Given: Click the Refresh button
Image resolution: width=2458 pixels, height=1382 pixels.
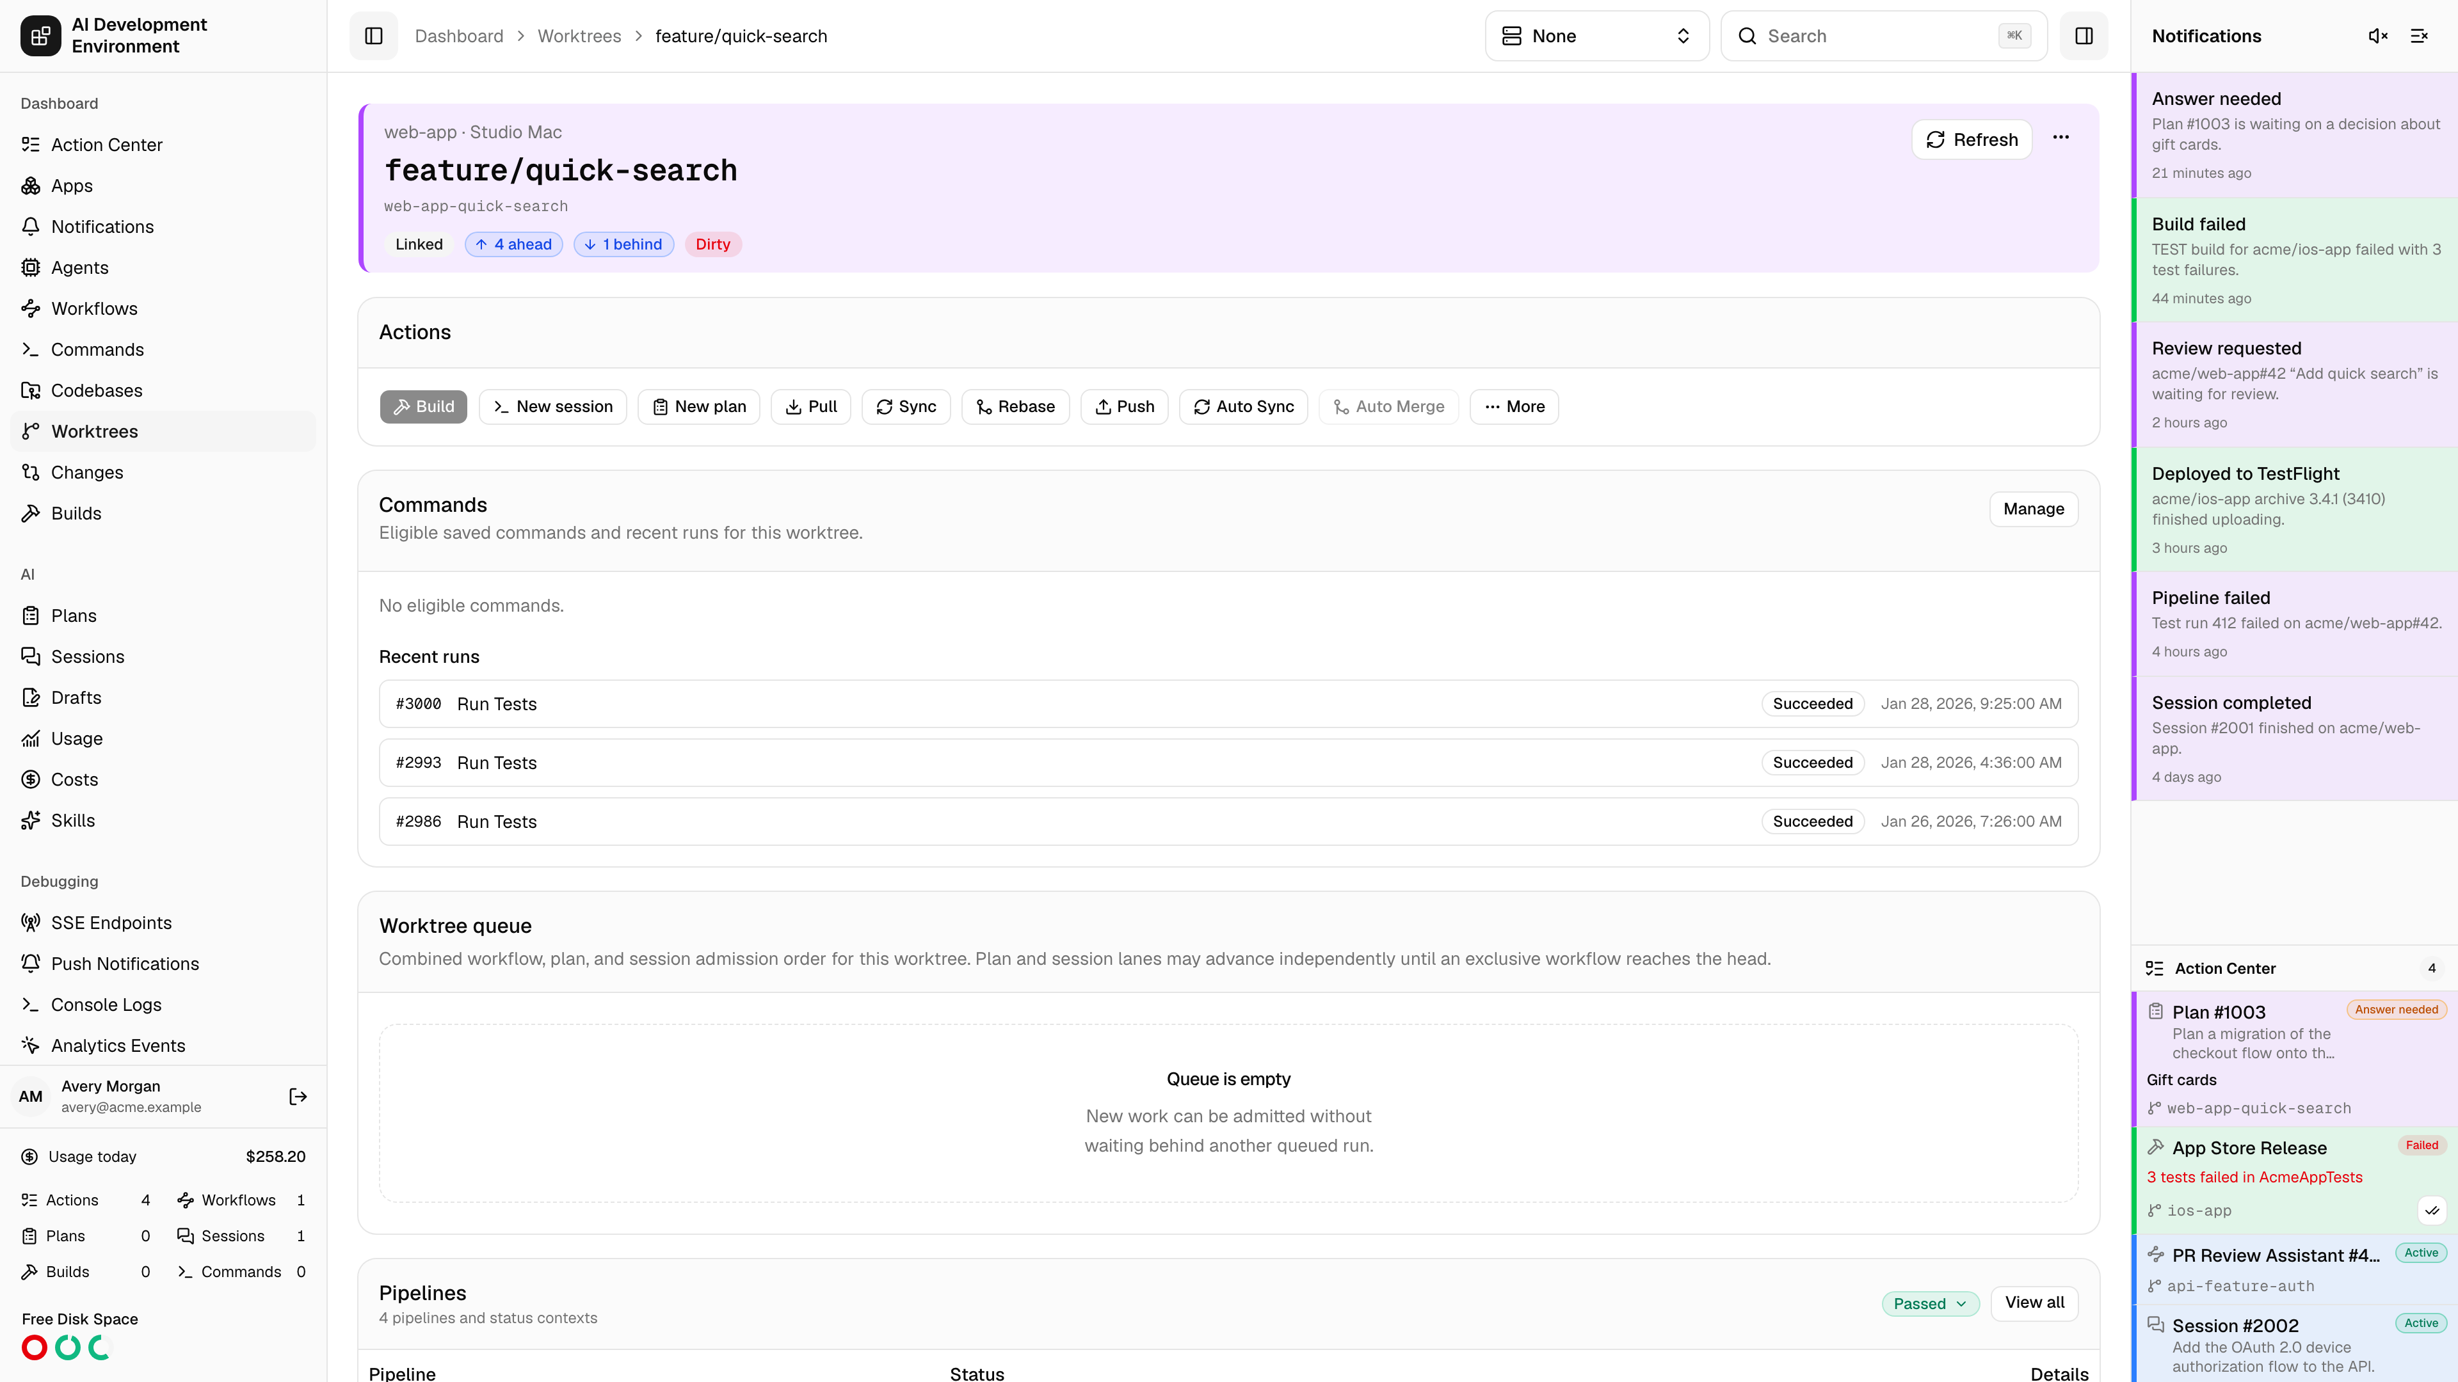Looking at the screenshot, I should coord(1972,140).
